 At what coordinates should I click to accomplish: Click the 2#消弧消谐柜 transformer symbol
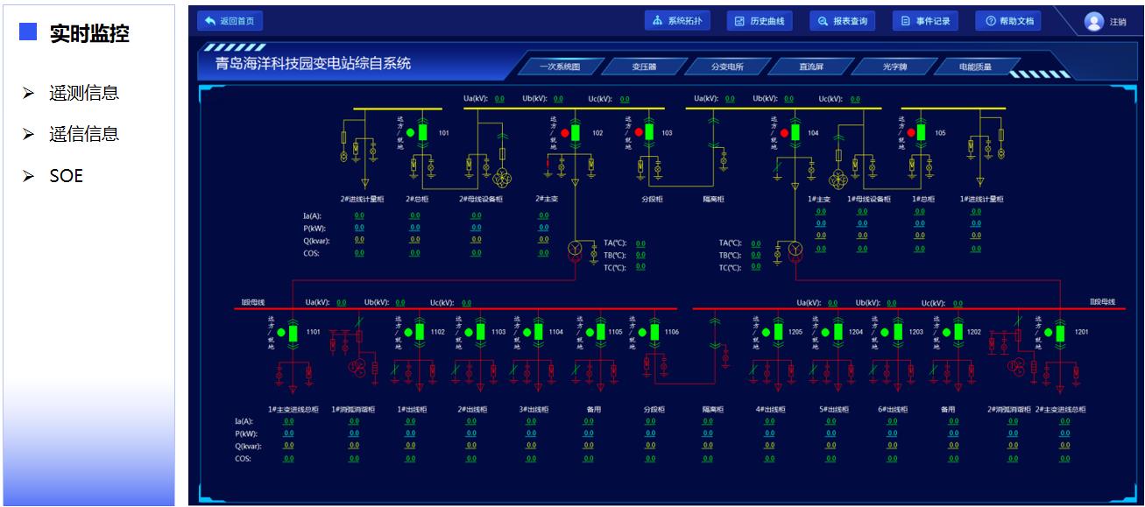(1016, 366)
